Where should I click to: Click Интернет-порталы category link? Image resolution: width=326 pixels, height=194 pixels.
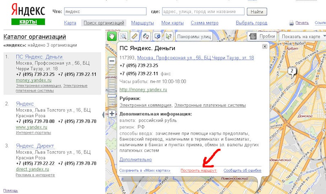pos(33,132)
